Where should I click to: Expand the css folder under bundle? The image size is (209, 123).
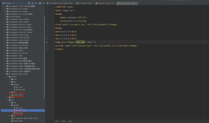[x=10, y=79]
